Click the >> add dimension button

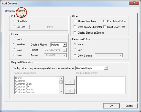point(70,82)
